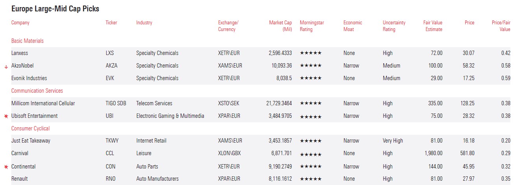Click the Company column header

(20, 23)
